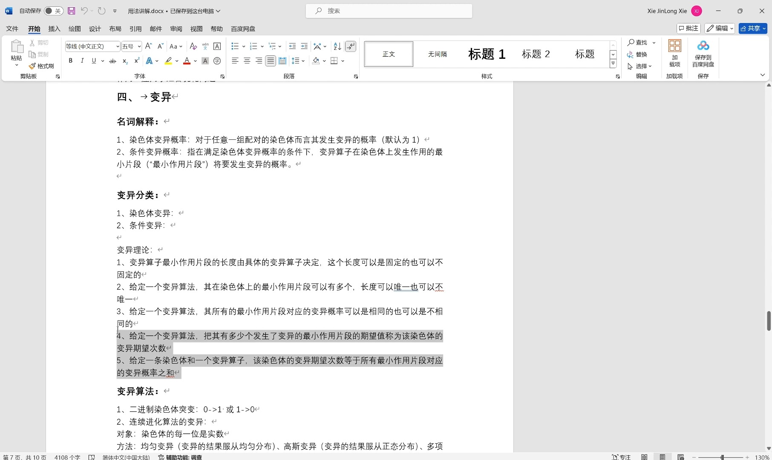Viewport: 772px width, 460px height.
Task: Apply distributed alignment
Action: click(282, 61)
